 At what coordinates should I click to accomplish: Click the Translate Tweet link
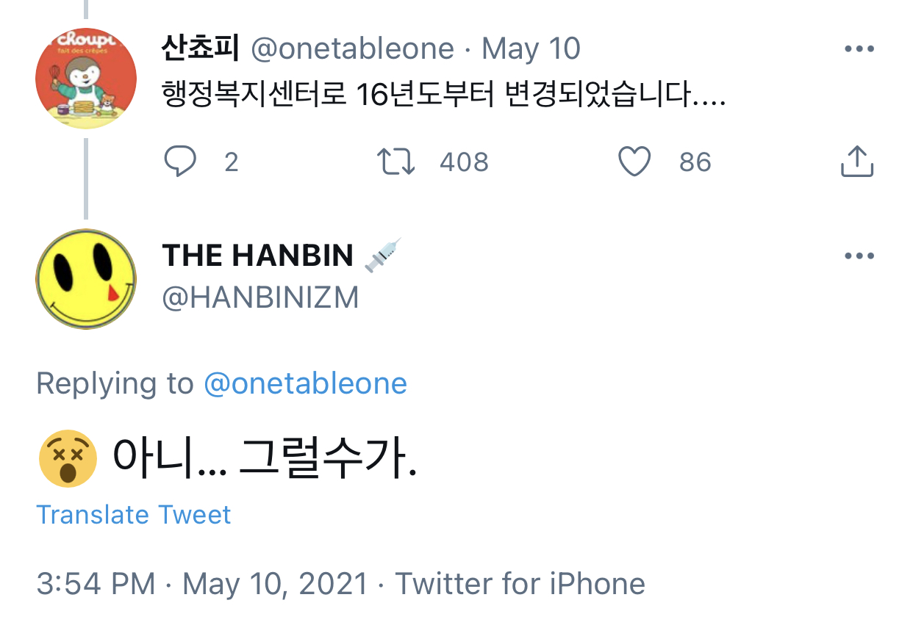(134, 515)
